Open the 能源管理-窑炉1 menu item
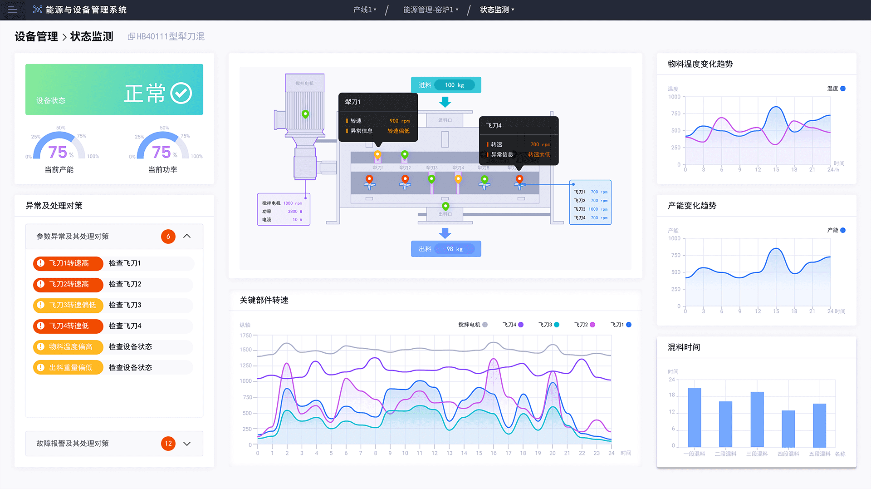This screenshot has height=489, width=871. tap(431, 10)
